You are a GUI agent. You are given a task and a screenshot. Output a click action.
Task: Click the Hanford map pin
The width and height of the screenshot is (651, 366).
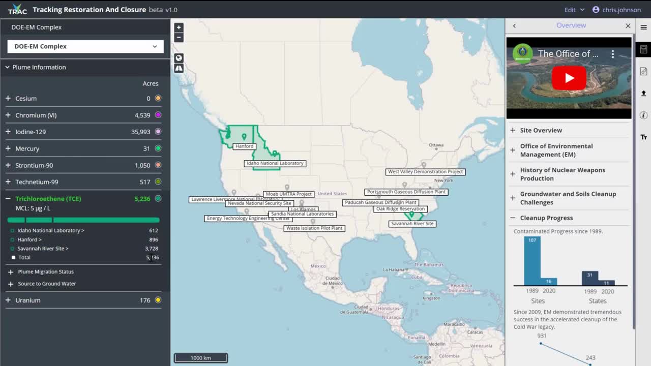pos(244,137)
